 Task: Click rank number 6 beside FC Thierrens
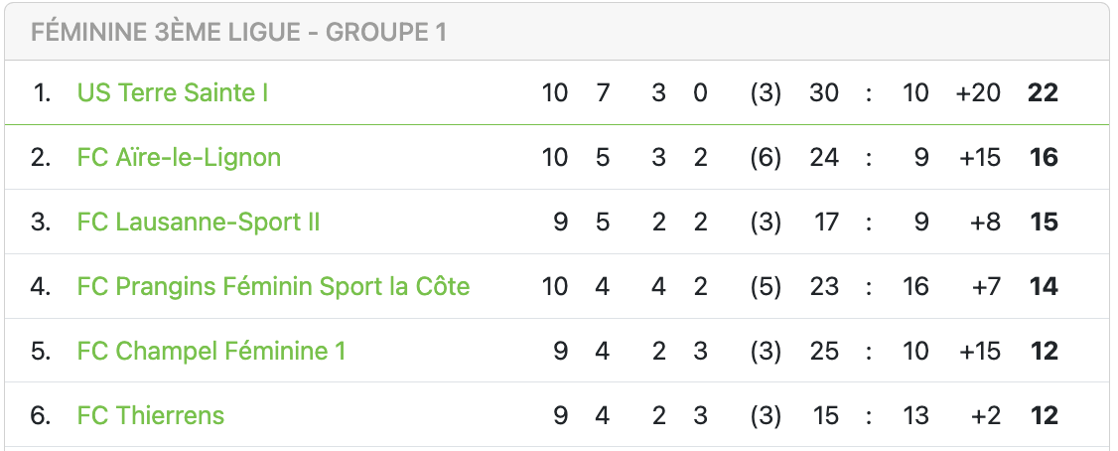click(x=41, y=416)
